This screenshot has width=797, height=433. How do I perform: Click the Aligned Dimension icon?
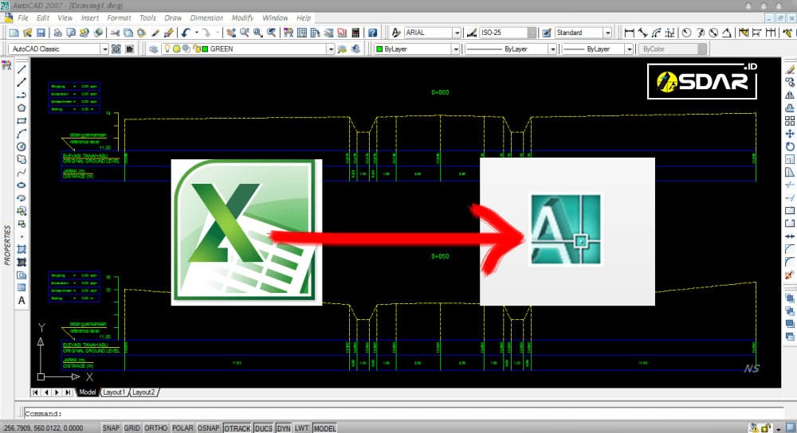coord(643,33)
